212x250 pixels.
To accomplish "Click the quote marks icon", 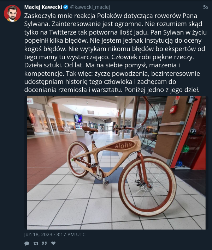I will pyautogui.click(x=44, y=243).
